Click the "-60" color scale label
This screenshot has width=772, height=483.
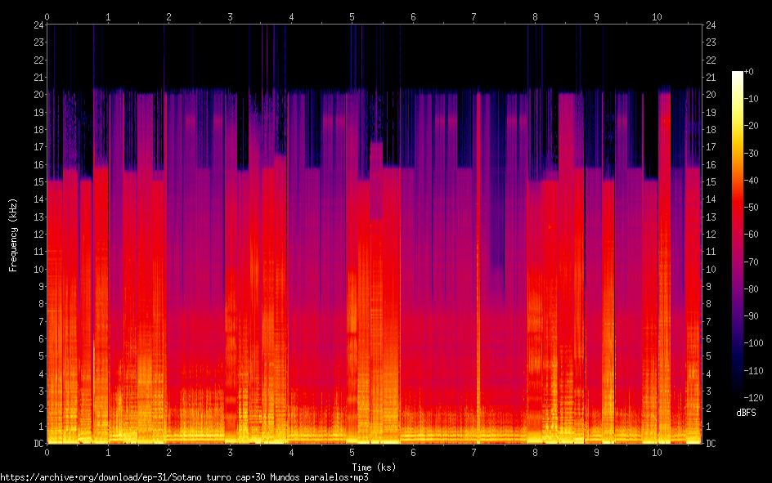coord(751,235)
